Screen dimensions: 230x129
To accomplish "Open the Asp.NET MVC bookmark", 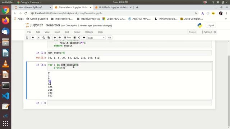I will click(139, 19).
